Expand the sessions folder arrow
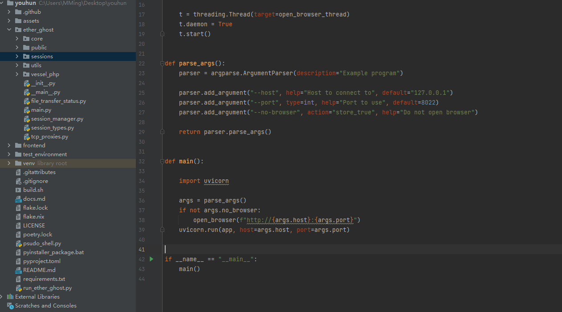Screen dimensions: 562x312 pos(17,57)
